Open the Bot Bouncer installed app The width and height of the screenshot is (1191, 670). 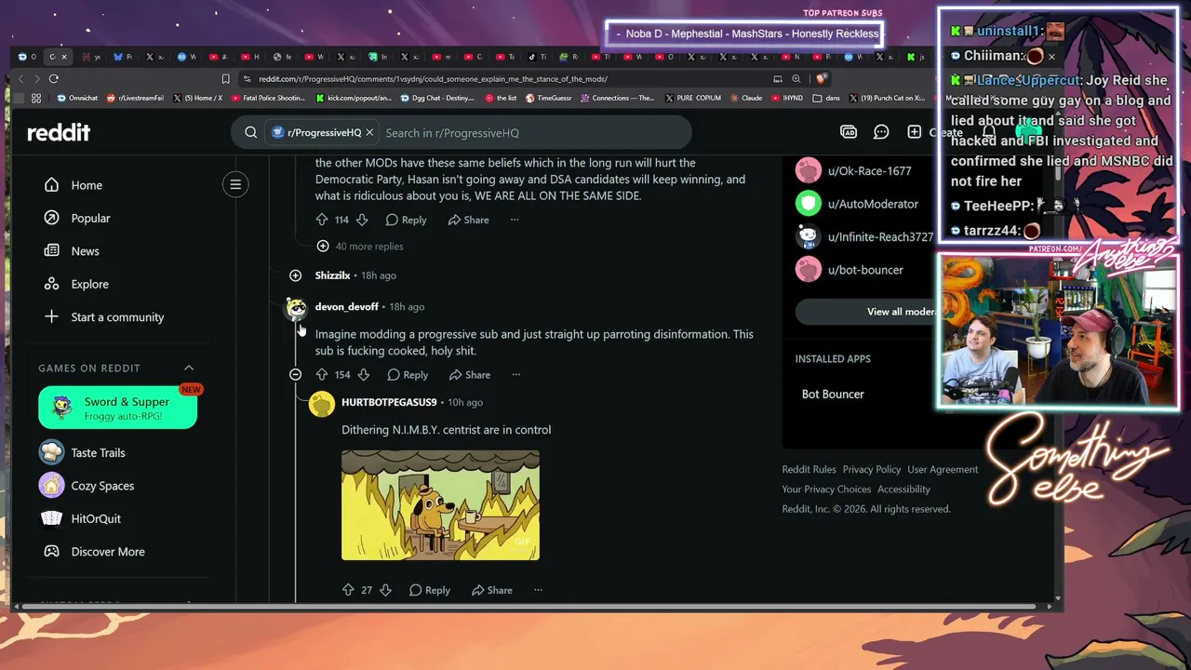coord(833,395)
